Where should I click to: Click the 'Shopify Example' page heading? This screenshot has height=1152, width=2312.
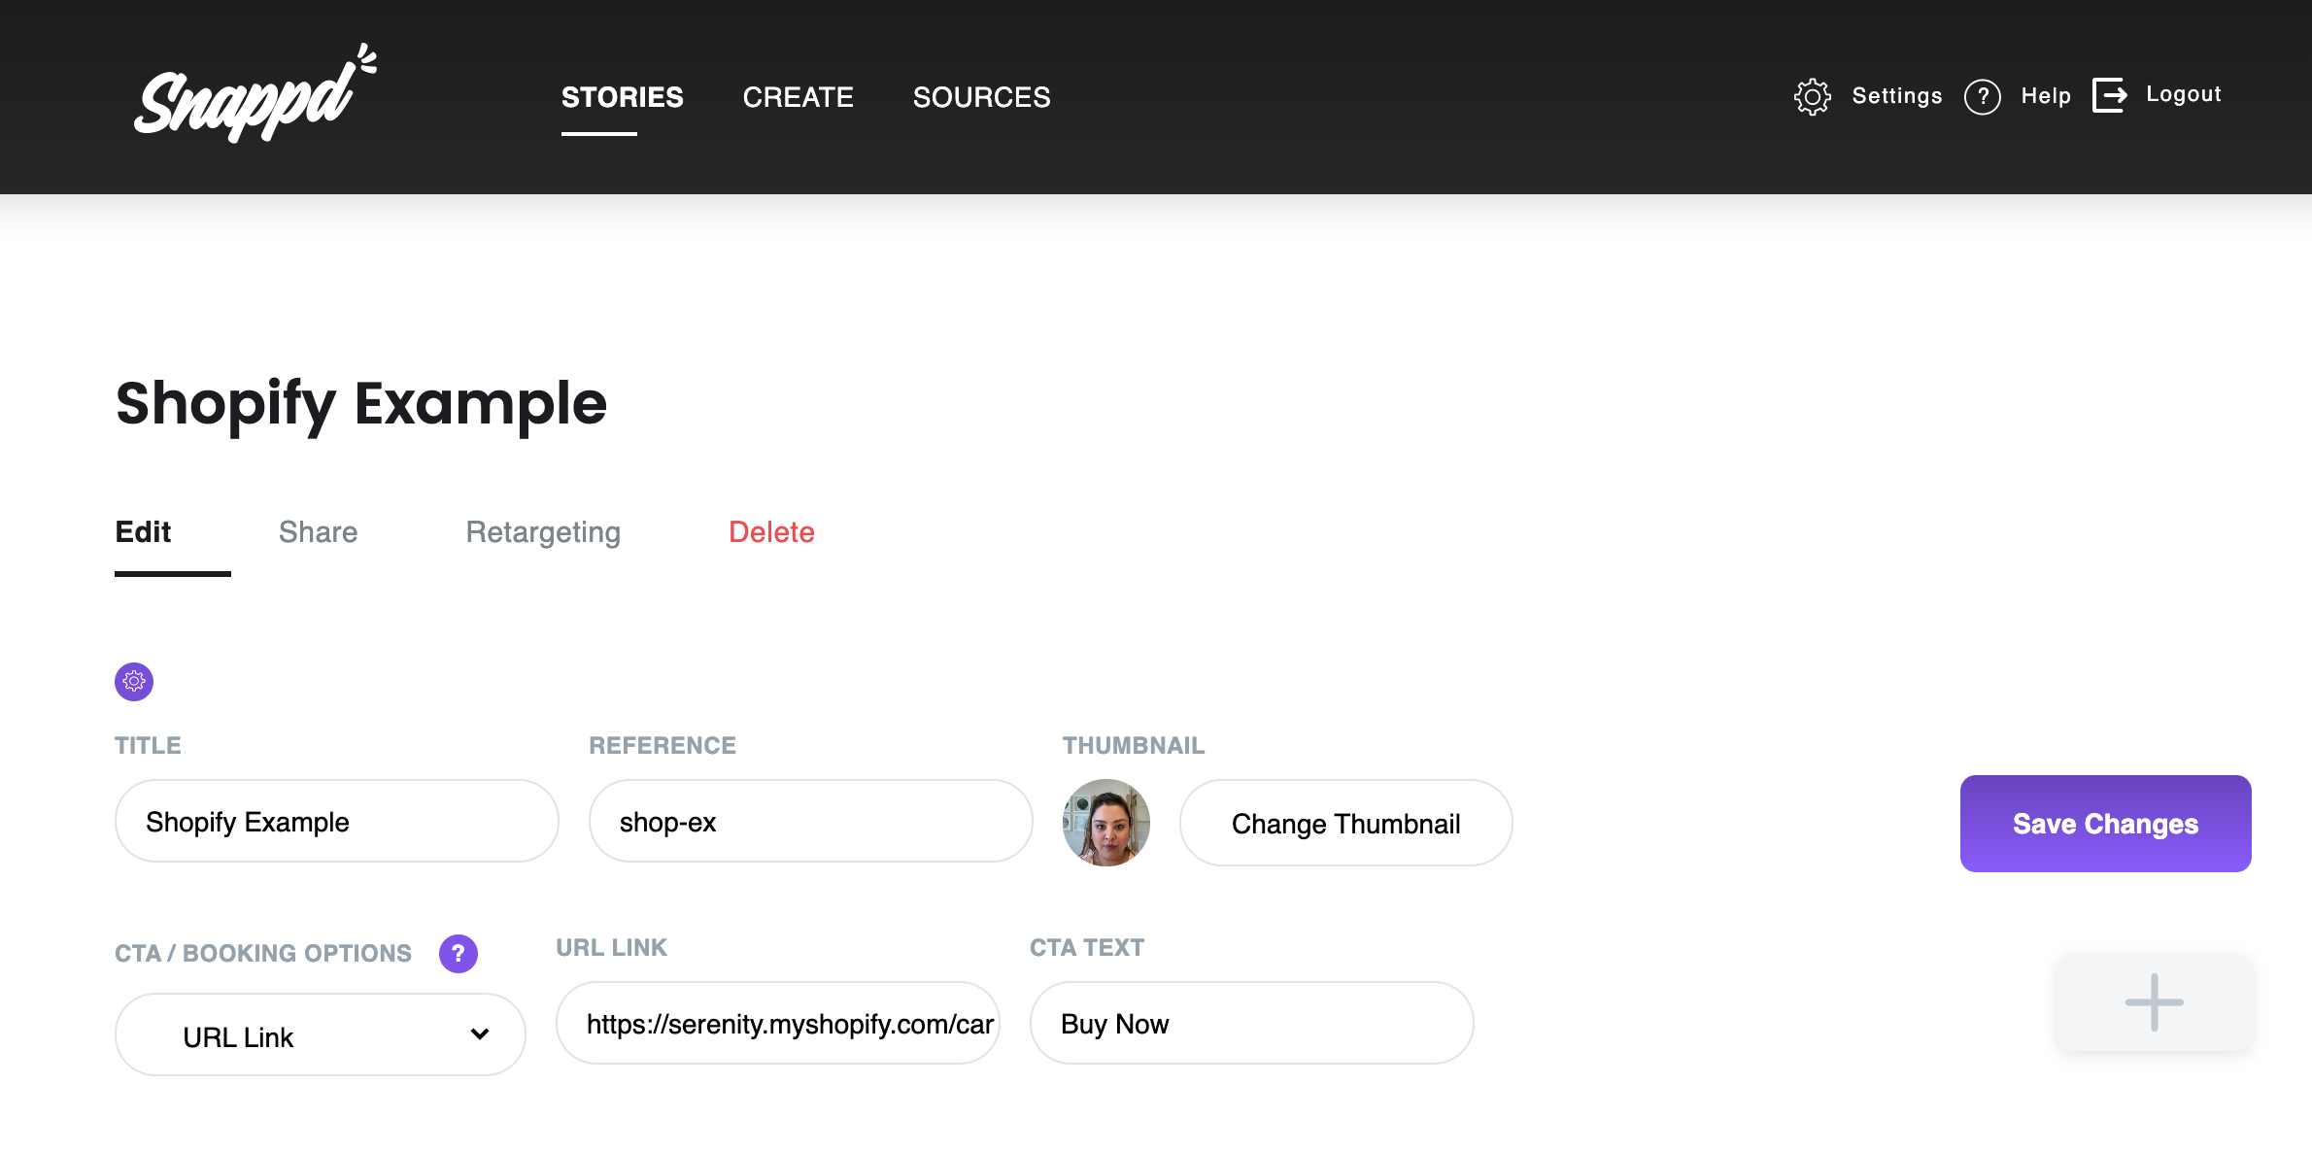360,404
